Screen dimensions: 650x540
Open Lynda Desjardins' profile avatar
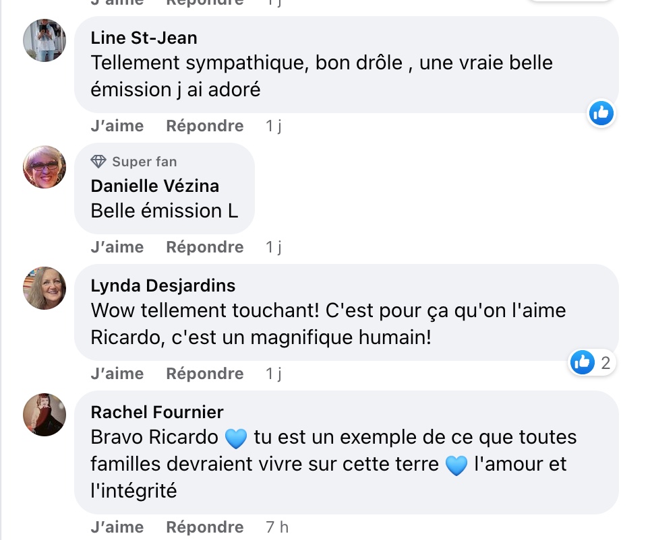(x=45, y=288)
